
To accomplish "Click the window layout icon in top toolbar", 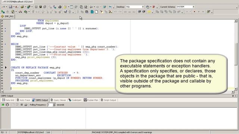I will coord(72,7).
